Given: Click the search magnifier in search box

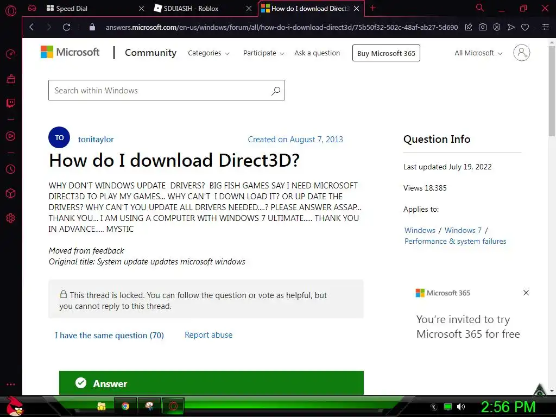Looking at the screenshot, I should 276,91.
